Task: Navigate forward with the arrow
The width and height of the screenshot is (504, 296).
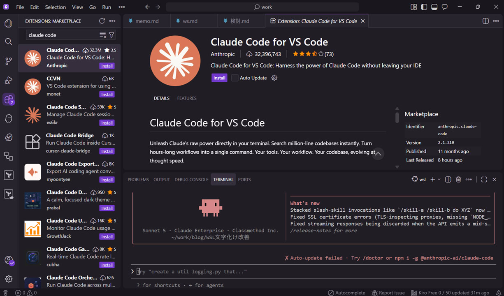Action: (158, 7)
